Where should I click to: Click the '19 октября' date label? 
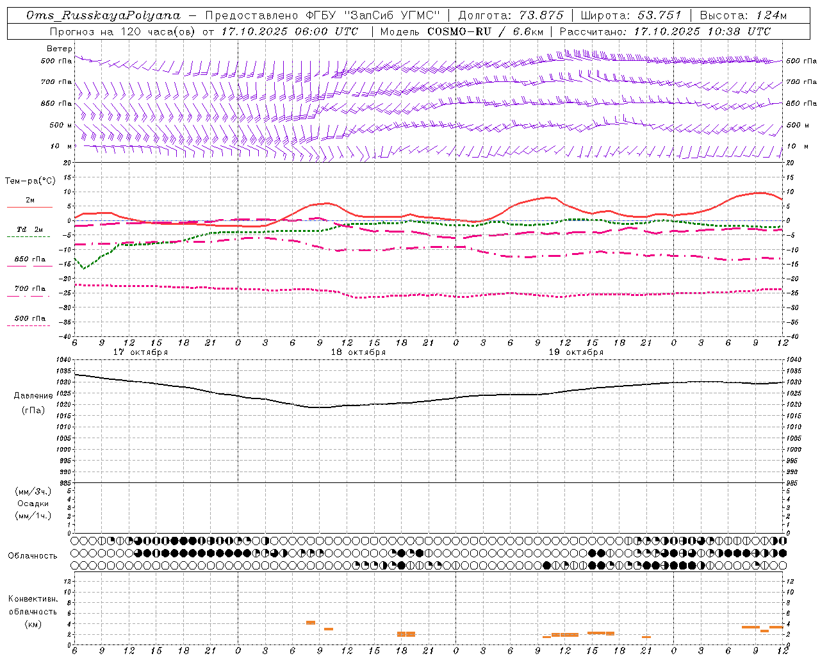[x=576, y=352]
